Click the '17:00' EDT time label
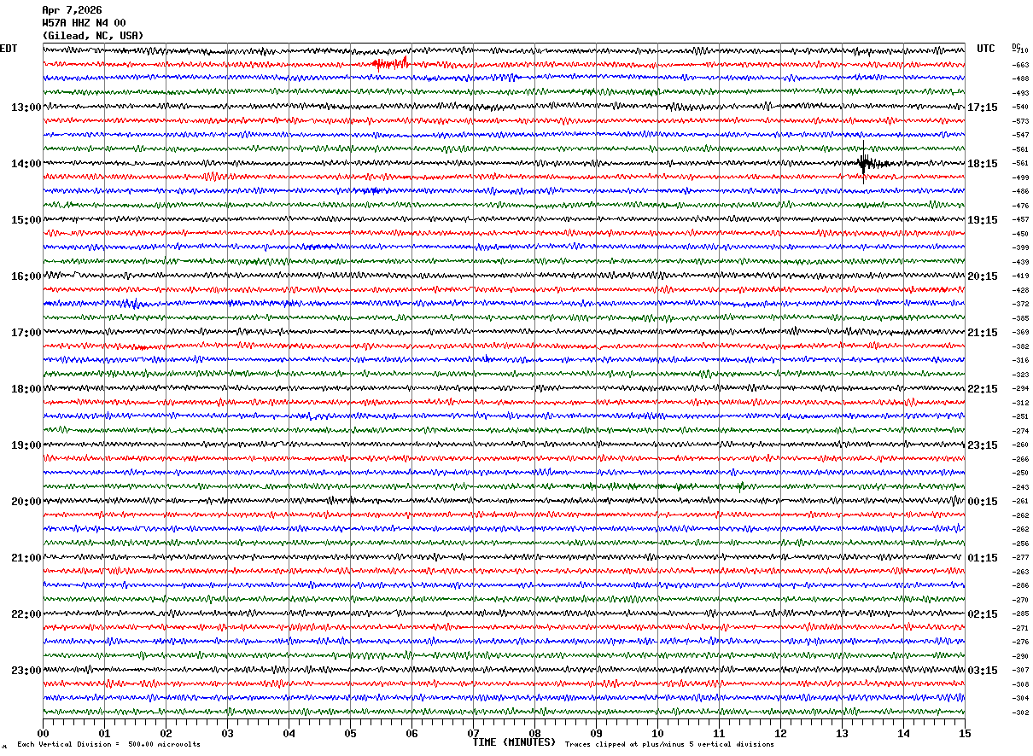Screen dimensions: 1033x756 point(26,333)
